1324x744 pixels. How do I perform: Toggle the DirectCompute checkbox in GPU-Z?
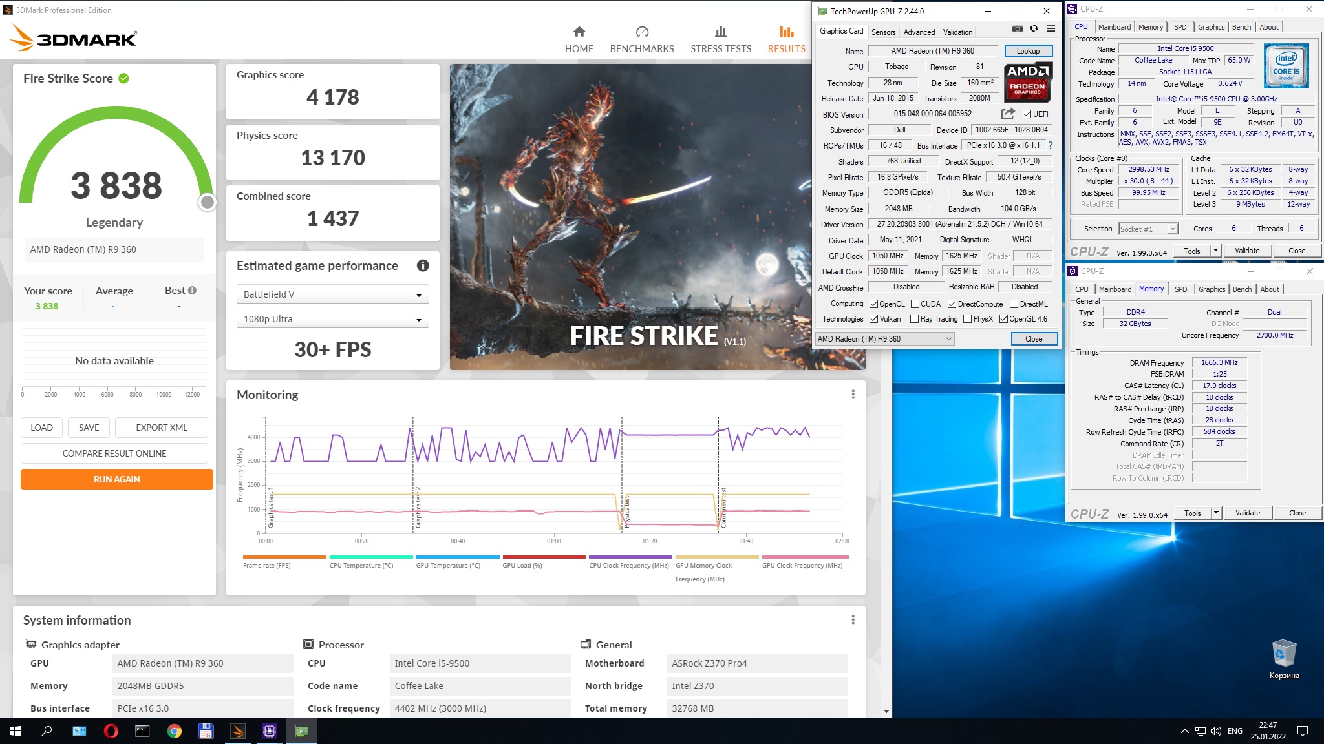click(952, 304)
